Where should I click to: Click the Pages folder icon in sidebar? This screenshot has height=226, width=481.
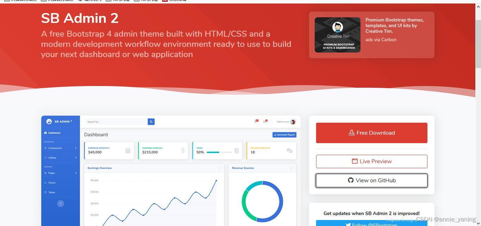45,173
